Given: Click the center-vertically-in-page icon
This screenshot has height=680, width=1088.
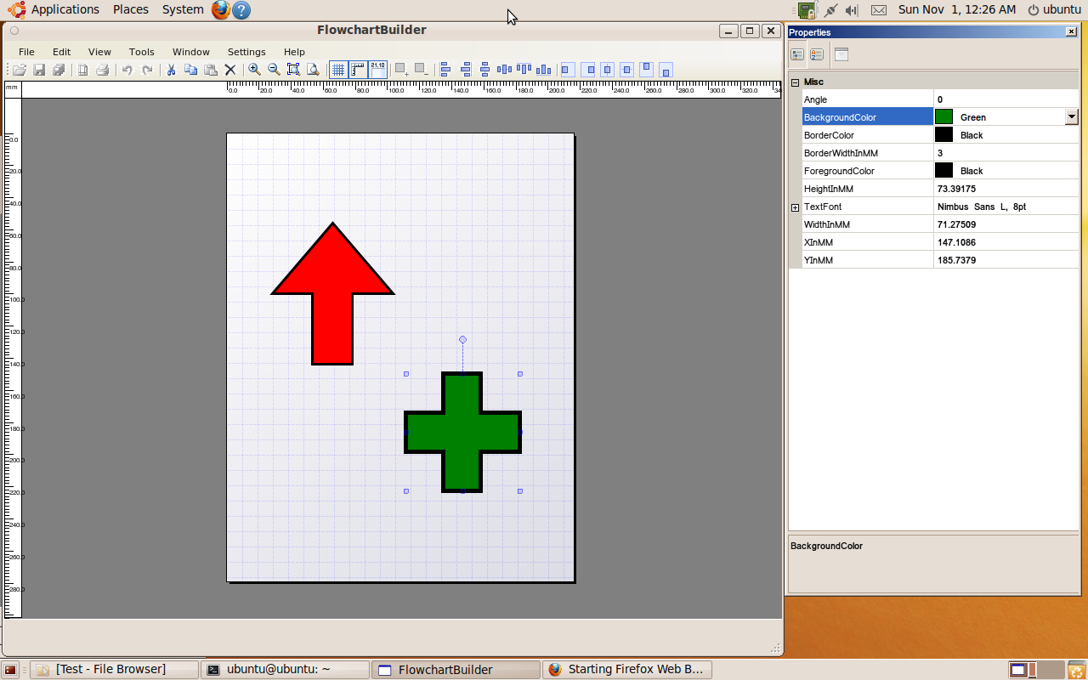Looking at the screenshot, I should pyautogui.click(x=627, y=70).
